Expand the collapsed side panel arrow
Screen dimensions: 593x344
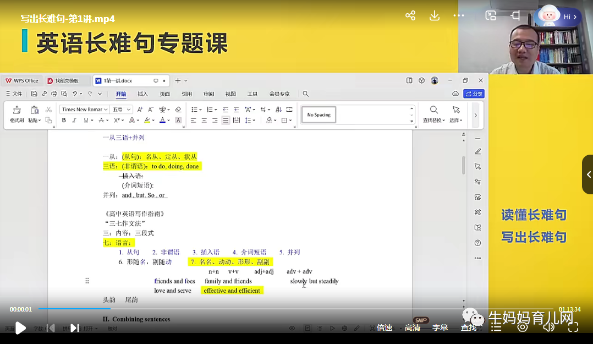click(x=588, y=174)
